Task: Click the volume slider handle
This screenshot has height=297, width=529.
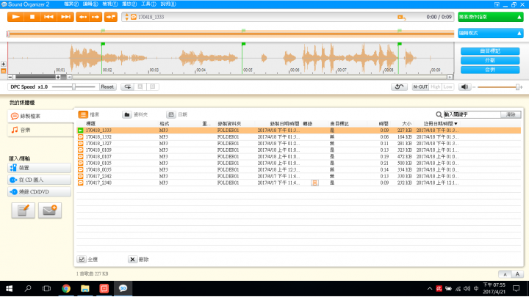Action: pos(517,87)
